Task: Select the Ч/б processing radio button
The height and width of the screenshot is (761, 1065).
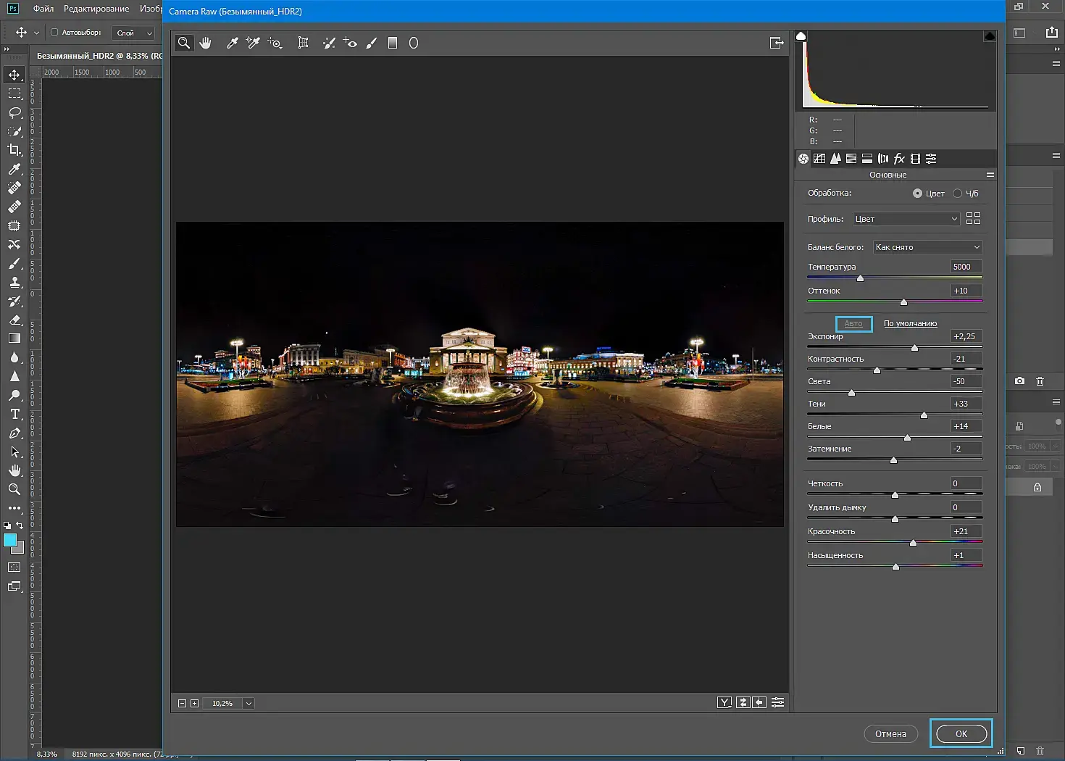Action: pyautogui.click(x=958, y=194)
